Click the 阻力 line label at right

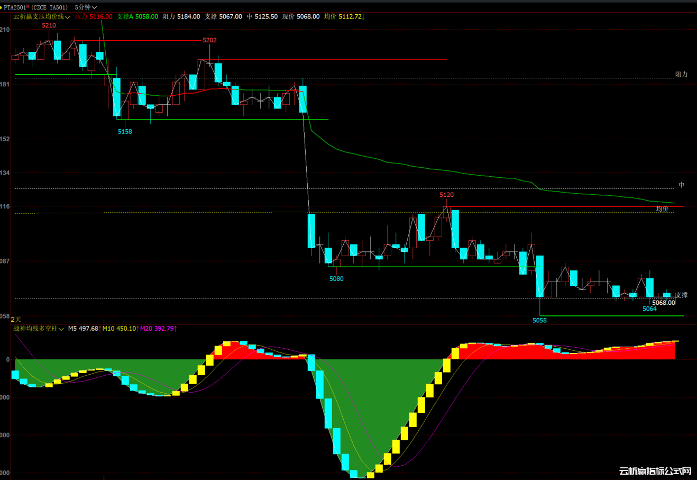click(x=681, y=75)
